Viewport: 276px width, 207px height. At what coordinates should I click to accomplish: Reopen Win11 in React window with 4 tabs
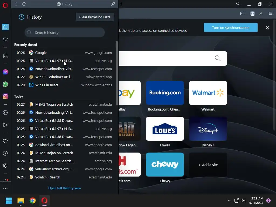[64, 85]
